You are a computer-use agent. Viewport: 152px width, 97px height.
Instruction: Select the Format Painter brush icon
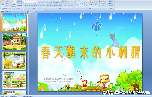[6, 5]
